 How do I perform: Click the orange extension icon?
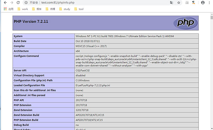193,2
